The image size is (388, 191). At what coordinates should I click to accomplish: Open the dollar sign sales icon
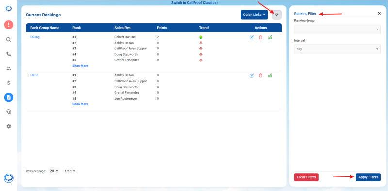coord(9,83)
